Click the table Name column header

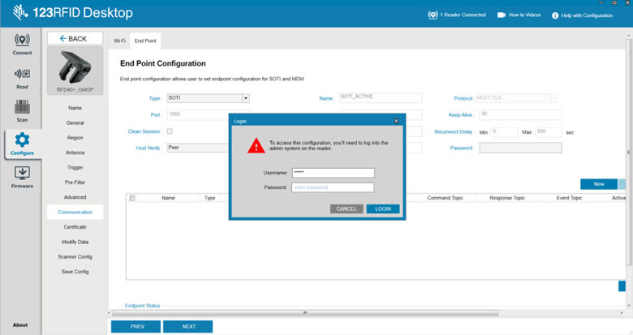(168, 198)
